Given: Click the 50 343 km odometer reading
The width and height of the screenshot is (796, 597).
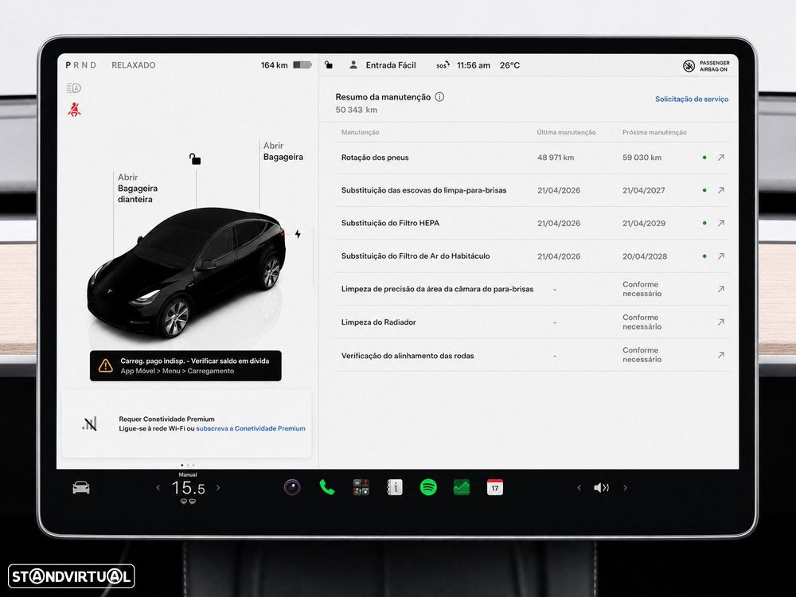Looking at the screenshot, I should pyautogui.click(x=357, y=110).
